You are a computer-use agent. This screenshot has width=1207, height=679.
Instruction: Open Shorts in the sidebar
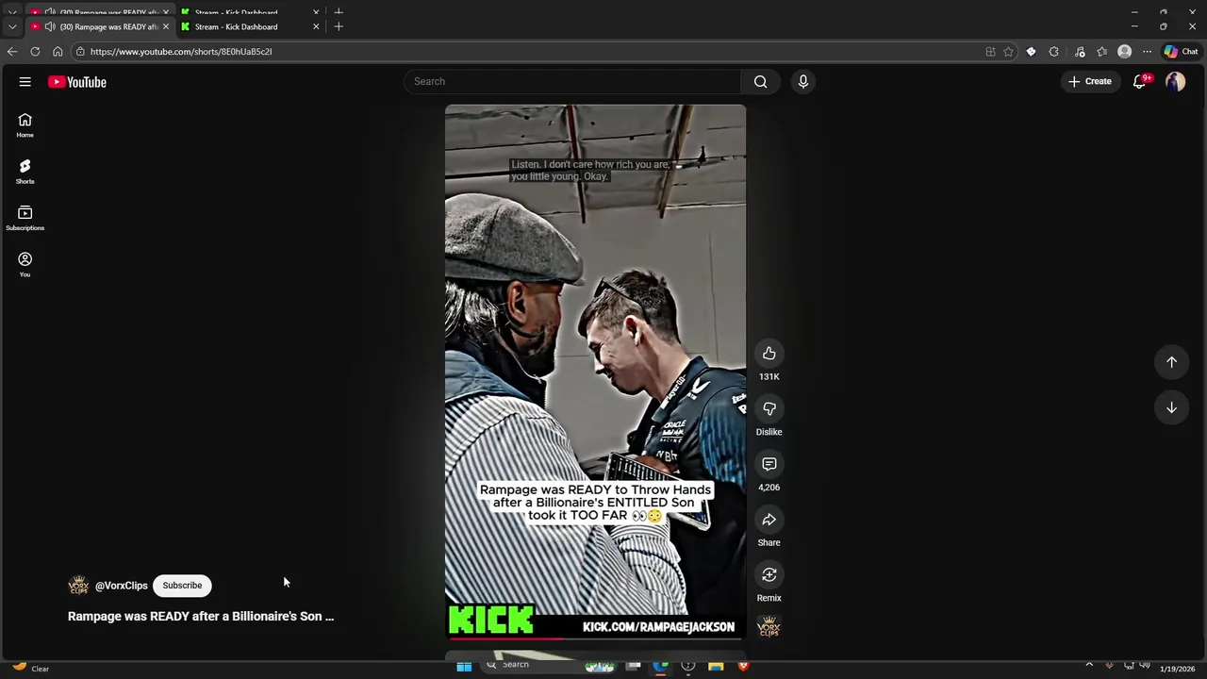tap(25, 172)
